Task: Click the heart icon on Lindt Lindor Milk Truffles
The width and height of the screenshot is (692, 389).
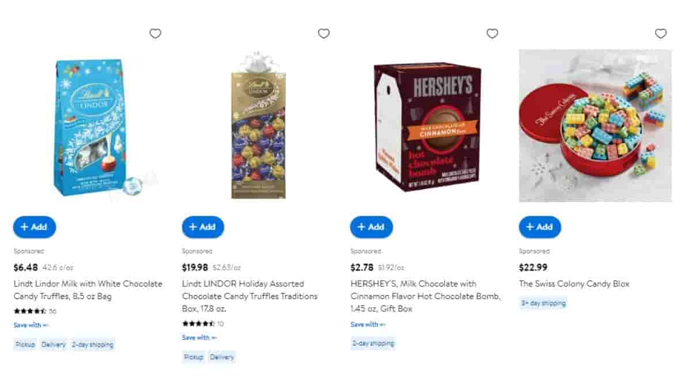Action: tap(155, 34)
